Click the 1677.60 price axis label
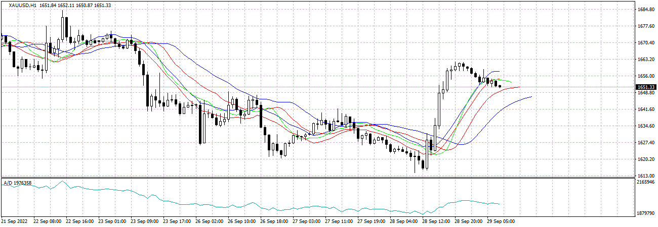Screen dimensions: 658x227 pos(646,26)
